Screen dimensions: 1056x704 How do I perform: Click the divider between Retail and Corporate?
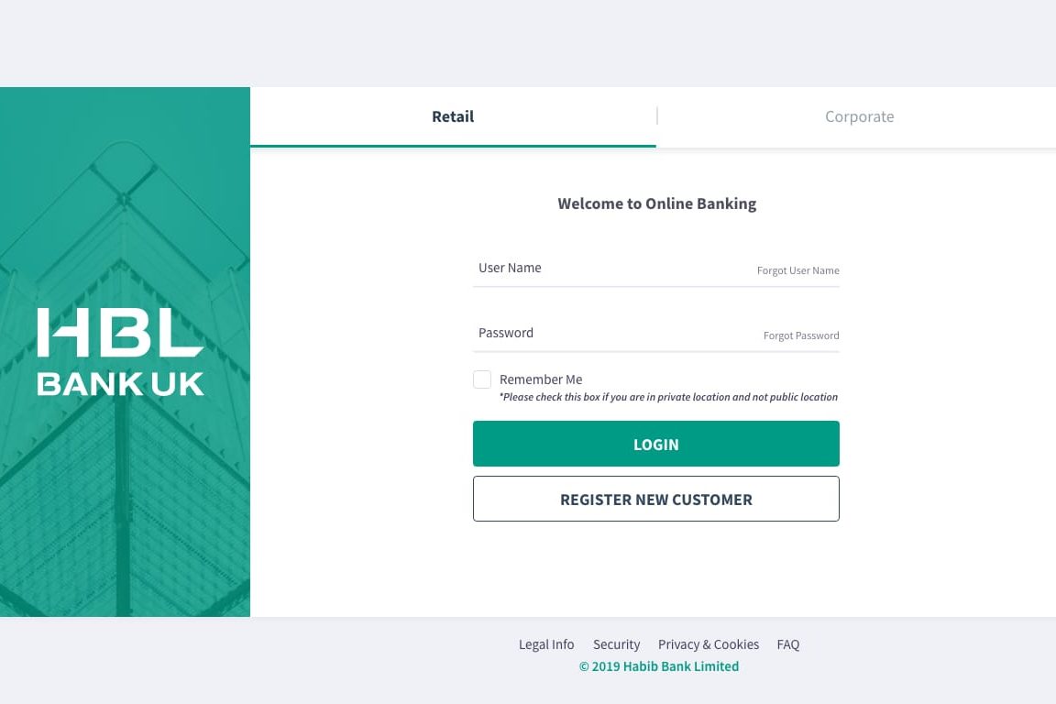point(656,115)
